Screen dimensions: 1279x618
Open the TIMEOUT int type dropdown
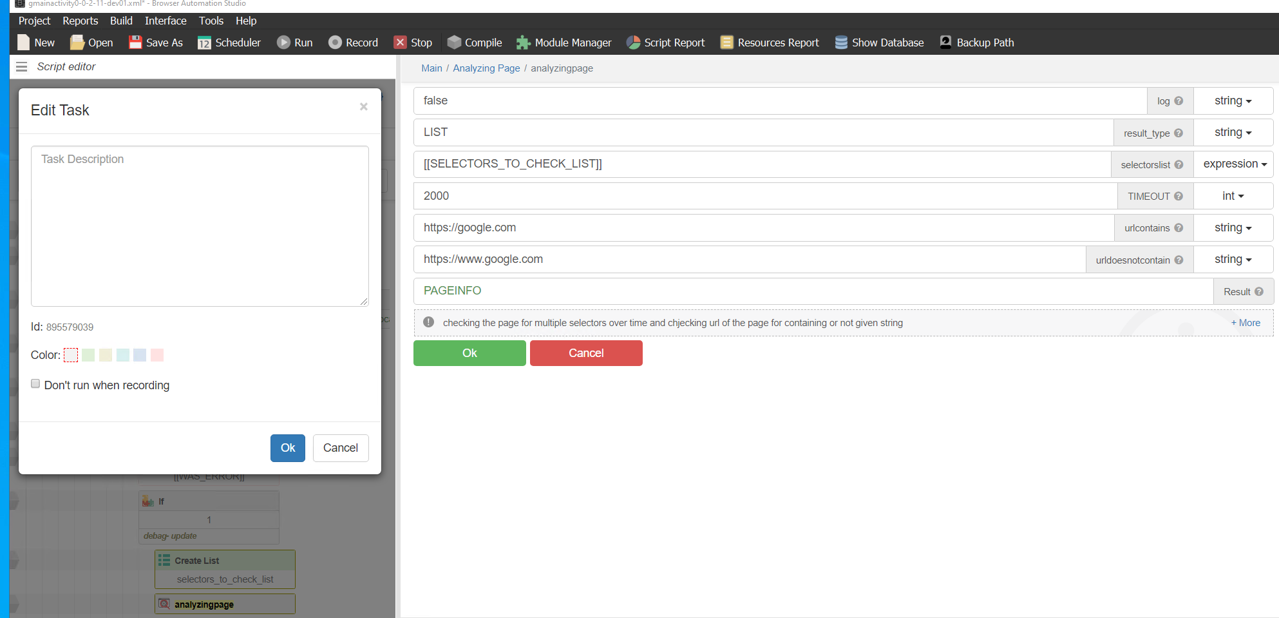(x=1233, y=197)
